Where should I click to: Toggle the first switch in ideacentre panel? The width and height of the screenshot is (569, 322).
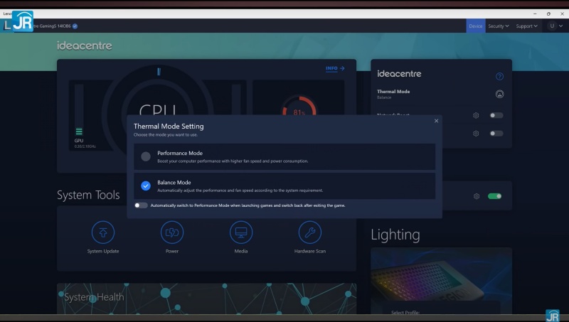(x=496, y=115)
